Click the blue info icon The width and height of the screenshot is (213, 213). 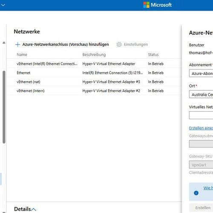196,193
